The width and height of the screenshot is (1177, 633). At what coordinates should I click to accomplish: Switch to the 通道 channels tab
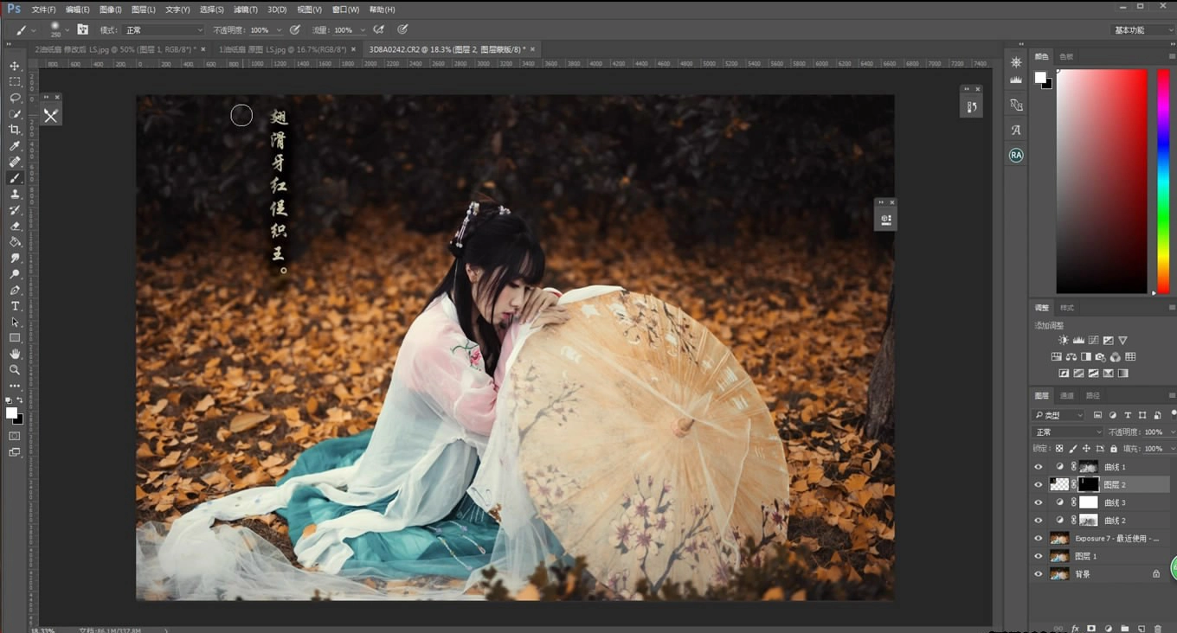point(1067,396)
